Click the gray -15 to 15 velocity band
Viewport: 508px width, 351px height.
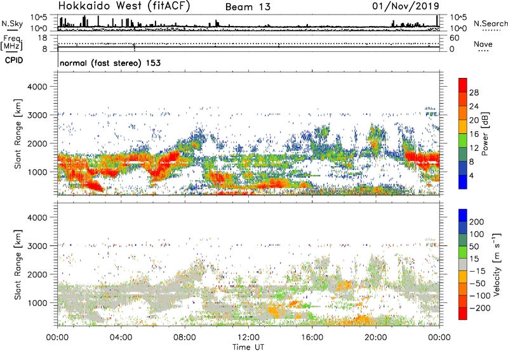(463, 264)
